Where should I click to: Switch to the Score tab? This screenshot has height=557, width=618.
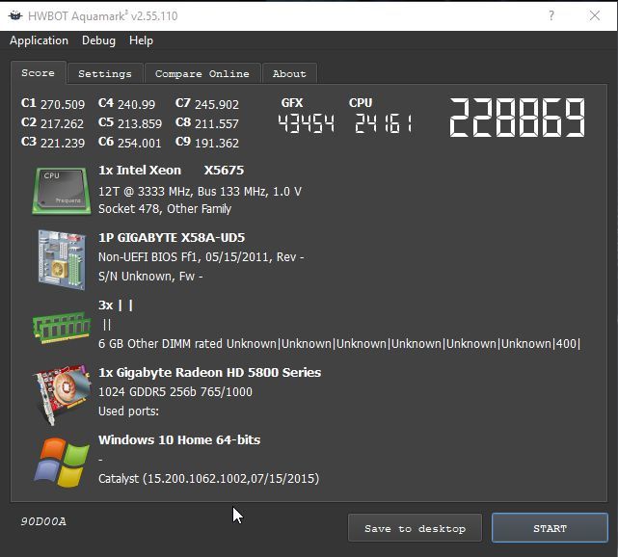39,73
